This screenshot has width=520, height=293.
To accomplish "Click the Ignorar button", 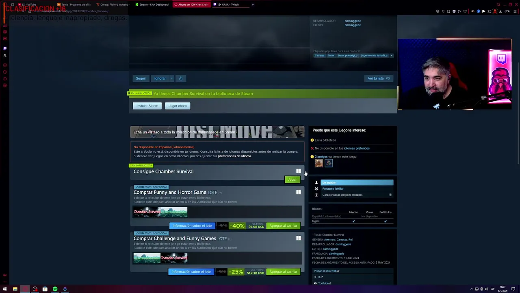I will point(160,78).
